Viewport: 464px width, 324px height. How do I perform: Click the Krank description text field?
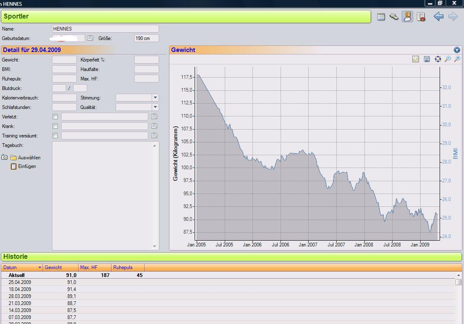[105, 126]
